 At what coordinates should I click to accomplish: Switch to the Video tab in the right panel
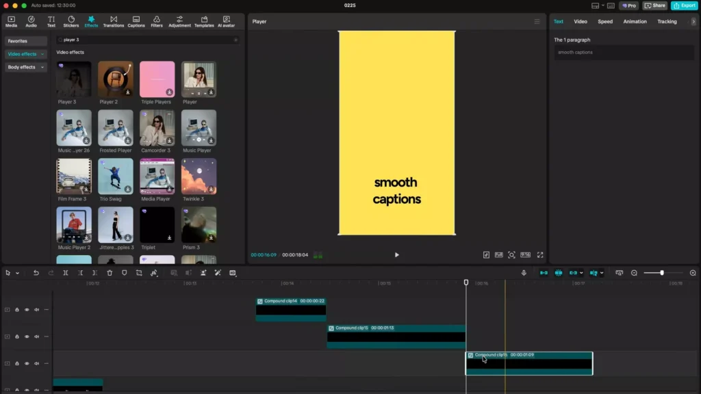[x=581, y=21]
